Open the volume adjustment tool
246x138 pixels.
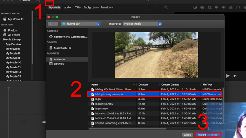[x=224, y=7]
